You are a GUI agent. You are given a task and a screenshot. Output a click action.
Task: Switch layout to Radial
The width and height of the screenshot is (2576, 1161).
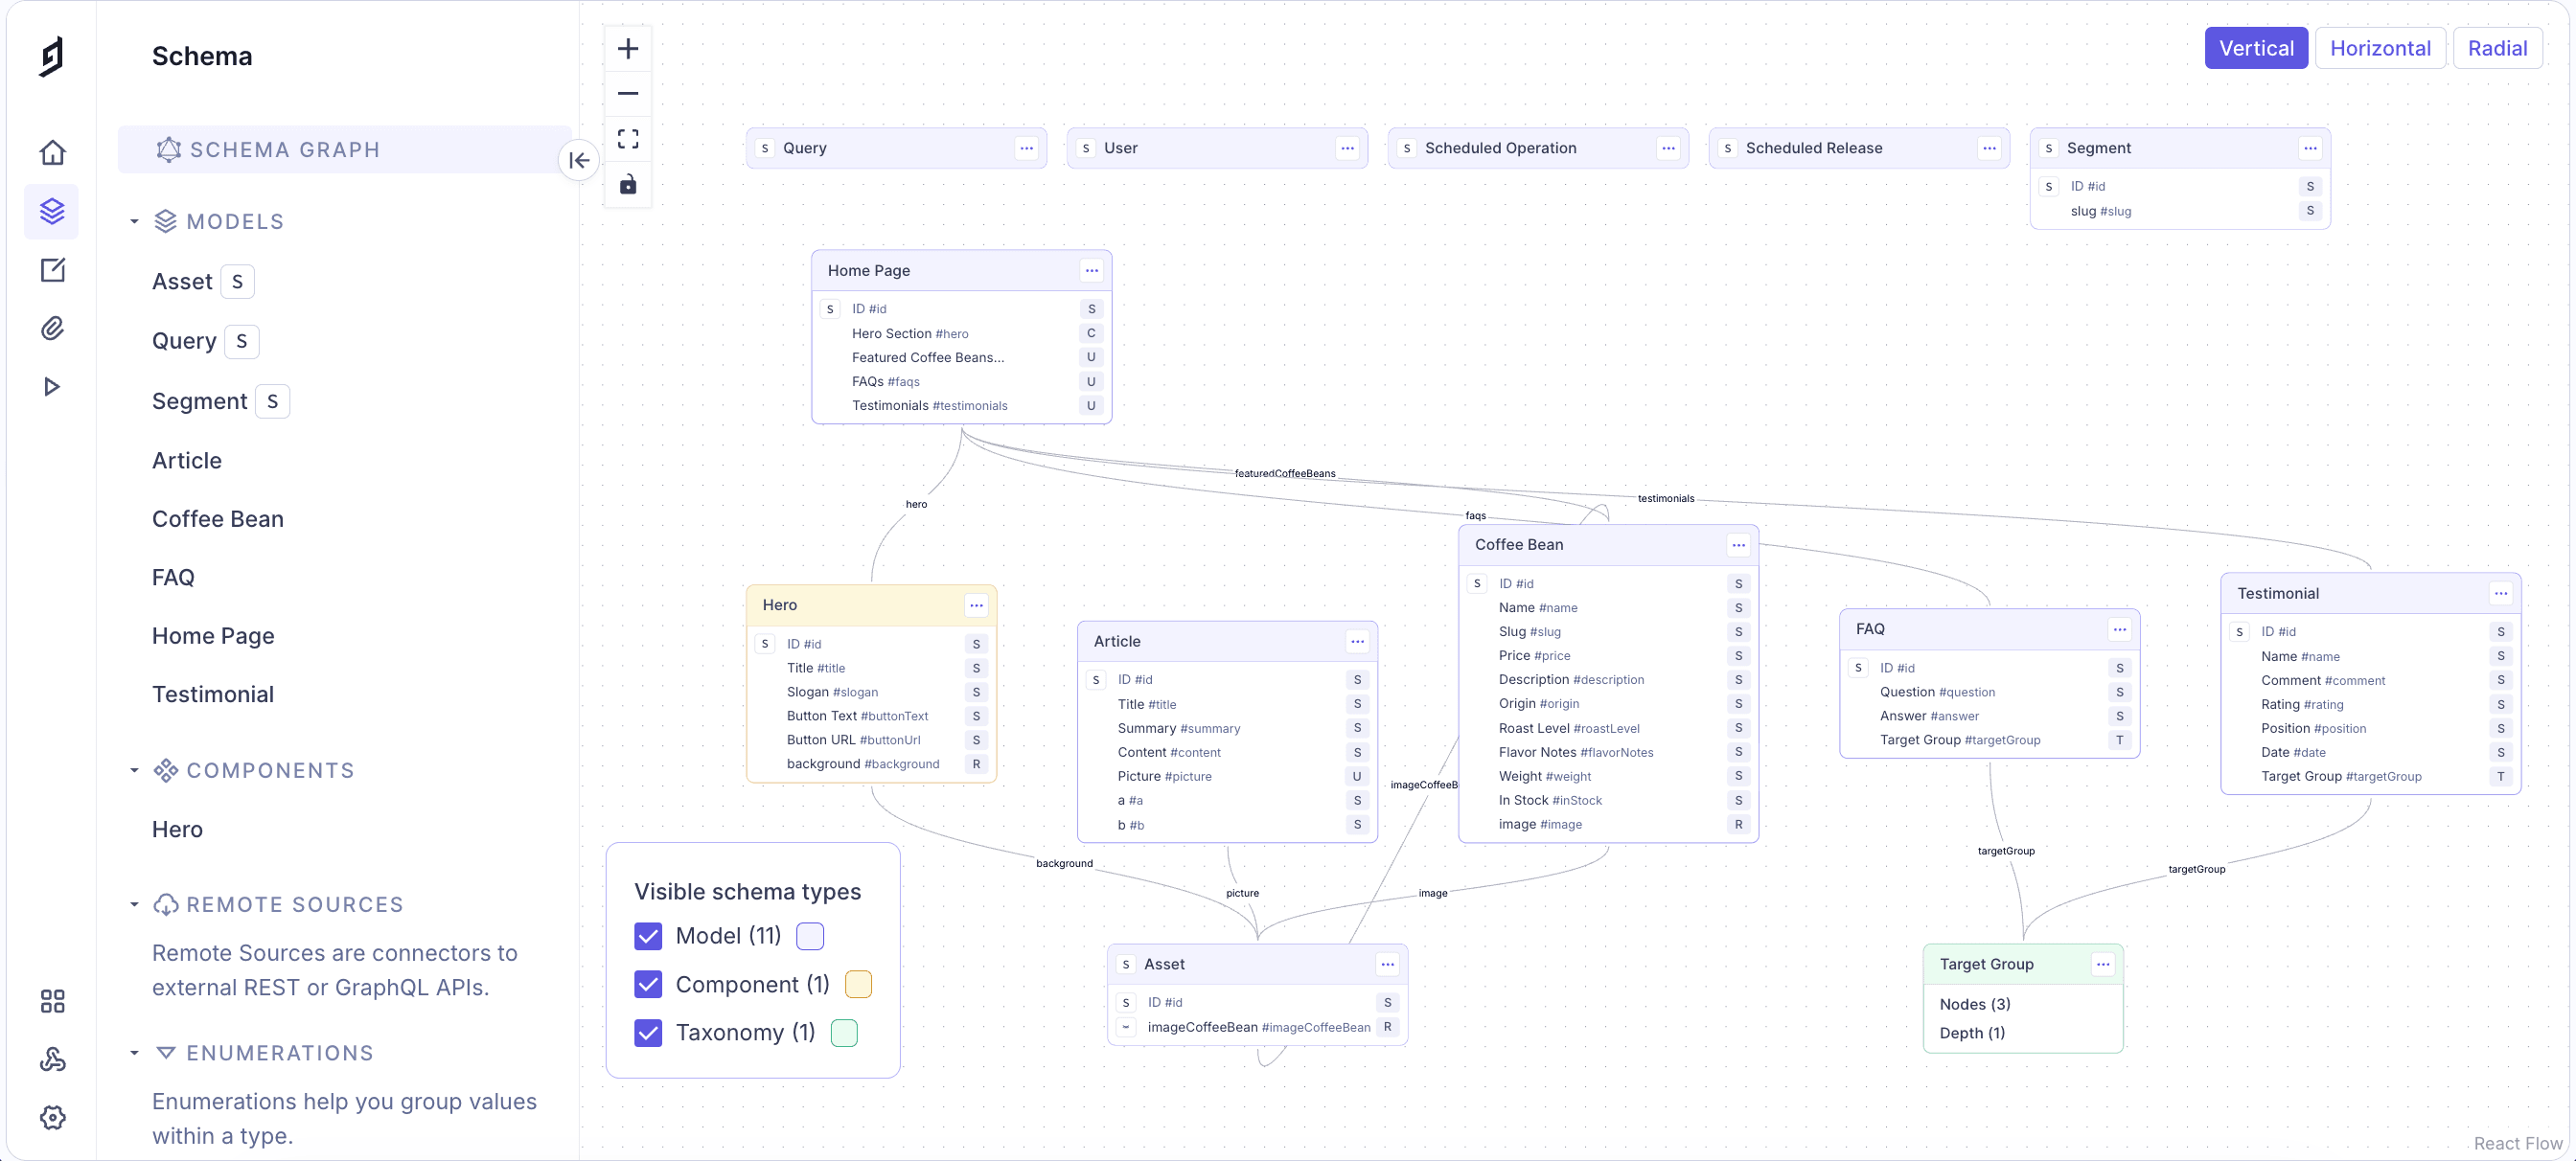click(x=2497, y=47)
